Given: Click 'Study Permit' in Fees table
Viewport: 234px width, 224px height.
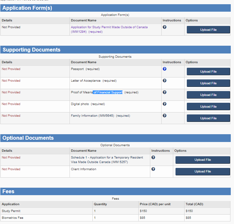Looking at the screenshot, I should click(11, 211).
